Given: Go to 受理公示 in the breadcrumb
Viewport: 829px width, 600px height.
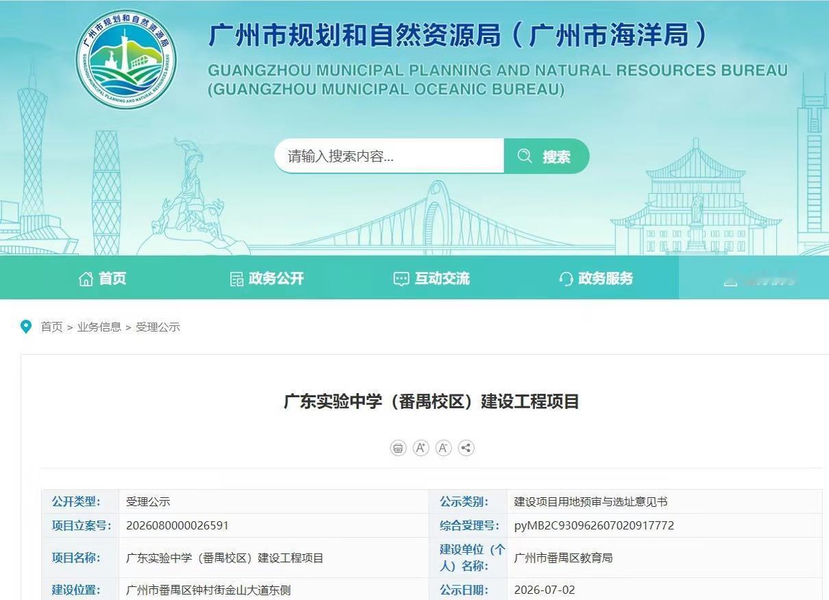Looking at the screenshot, I should click(x=158, y=327).
